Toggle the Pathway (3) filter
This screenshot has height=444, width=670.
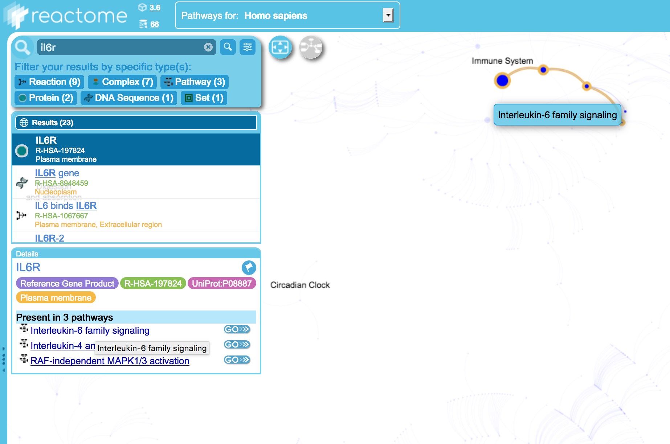[x=195, y=82]
